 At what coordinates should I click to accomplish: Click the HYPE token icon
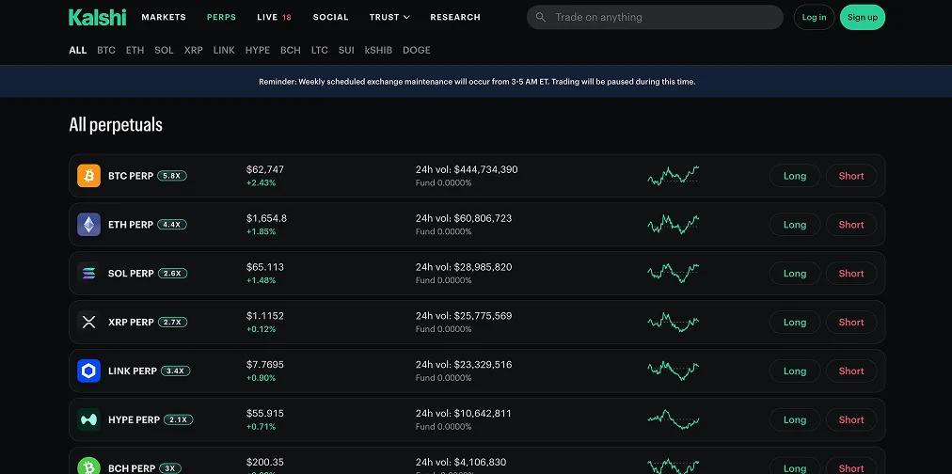88,419
